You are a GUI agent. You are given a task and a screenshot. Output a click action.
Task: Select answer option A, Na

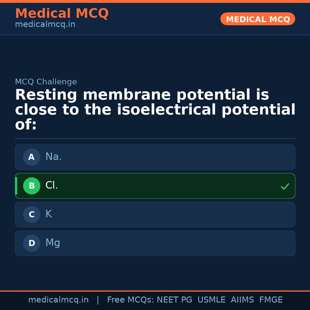tap(155, 157)
